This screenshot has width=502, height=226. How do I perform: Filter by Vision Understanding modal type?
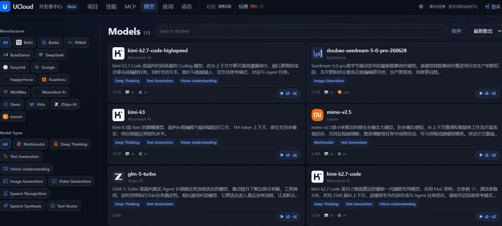pos(27,169)
